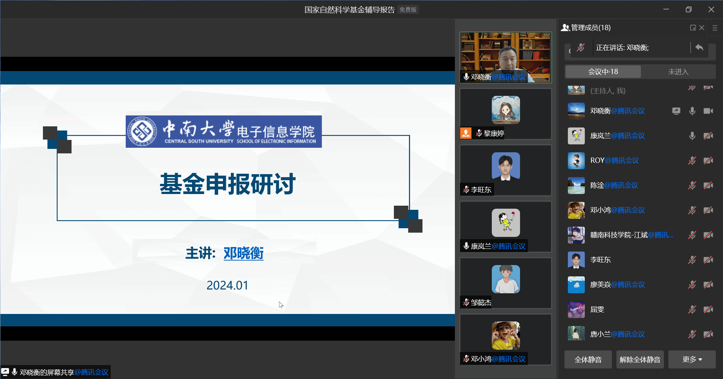Open the 更多 dropdown menu

[692, 359]
